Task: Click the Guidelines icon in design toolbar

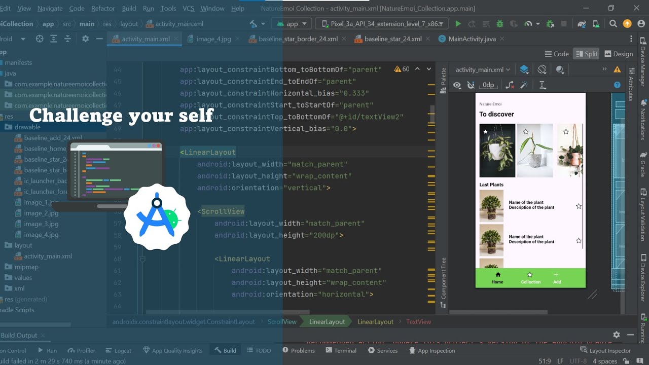Action: (x=542, y=85)
